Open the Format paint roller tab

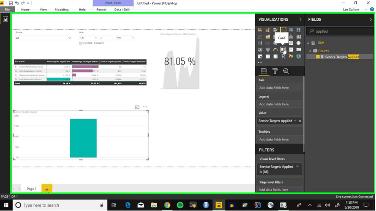point(275,71)
